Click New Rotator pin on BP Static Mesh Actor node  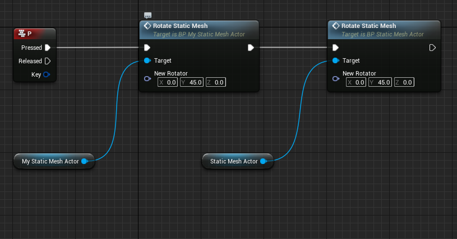[335, 79]
